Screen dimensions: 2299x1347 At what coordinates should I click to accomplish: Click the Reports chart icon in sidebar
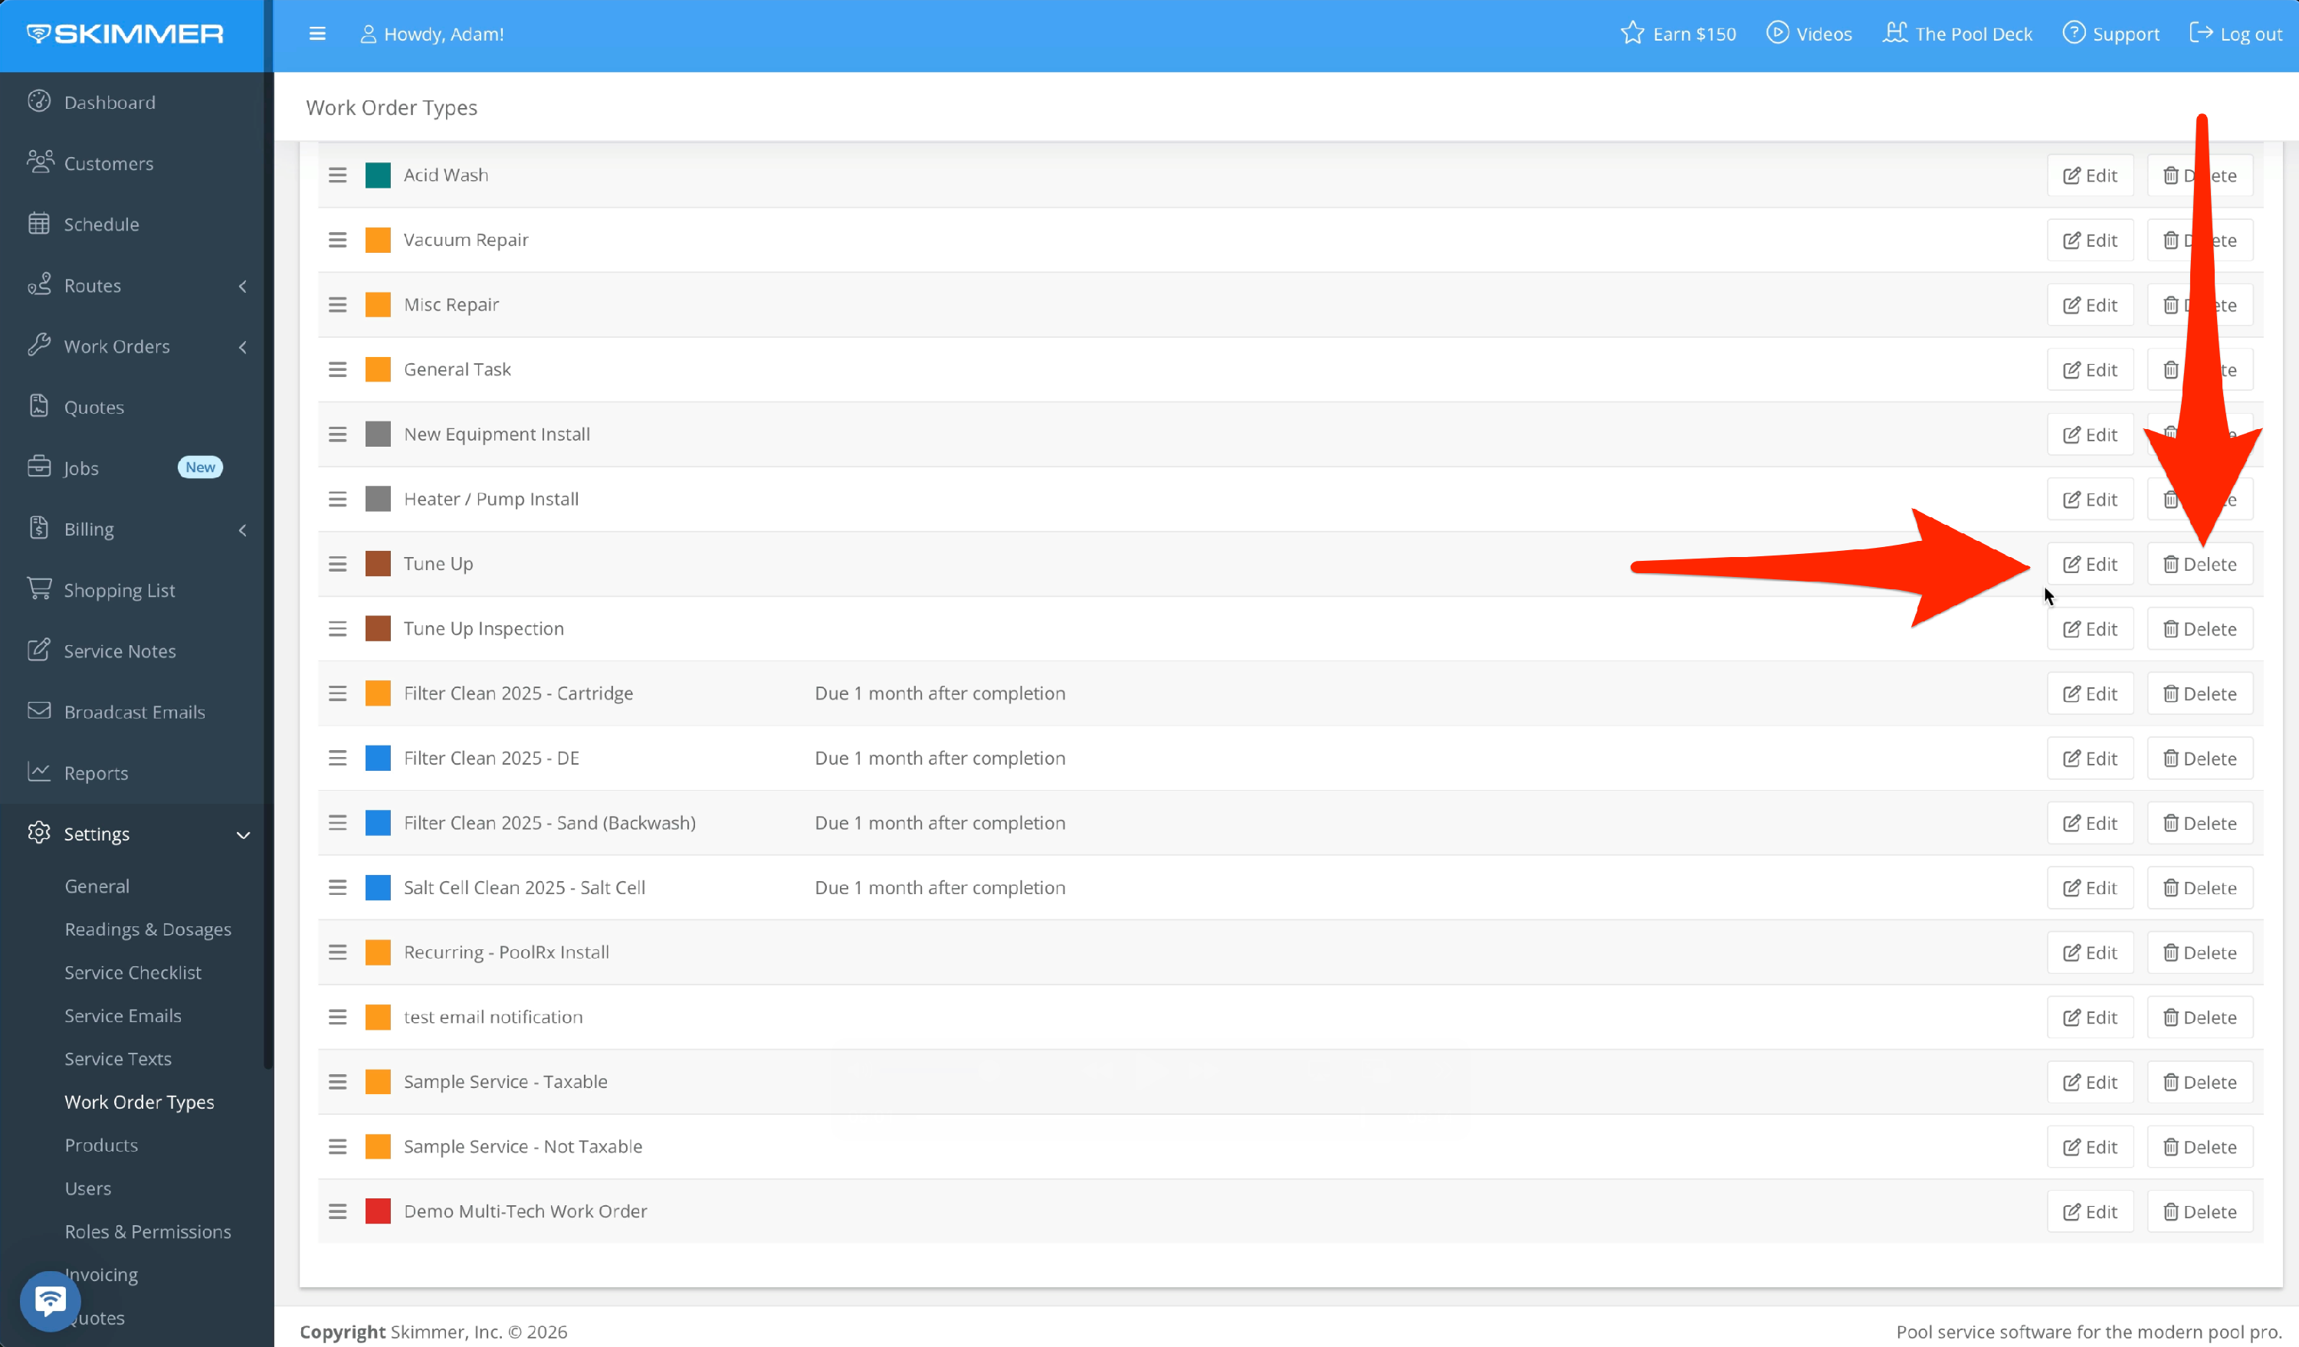(x=38, y=772)
